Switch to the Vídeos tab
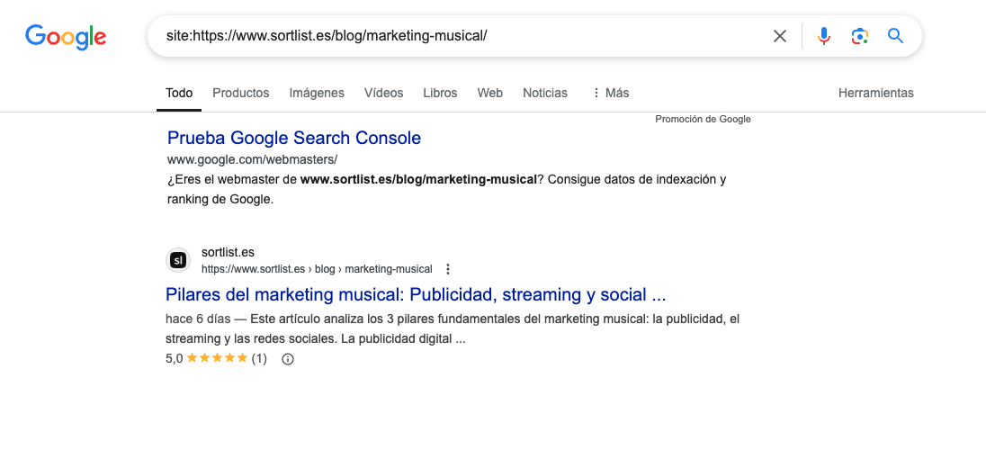 (x=383, y=93)
